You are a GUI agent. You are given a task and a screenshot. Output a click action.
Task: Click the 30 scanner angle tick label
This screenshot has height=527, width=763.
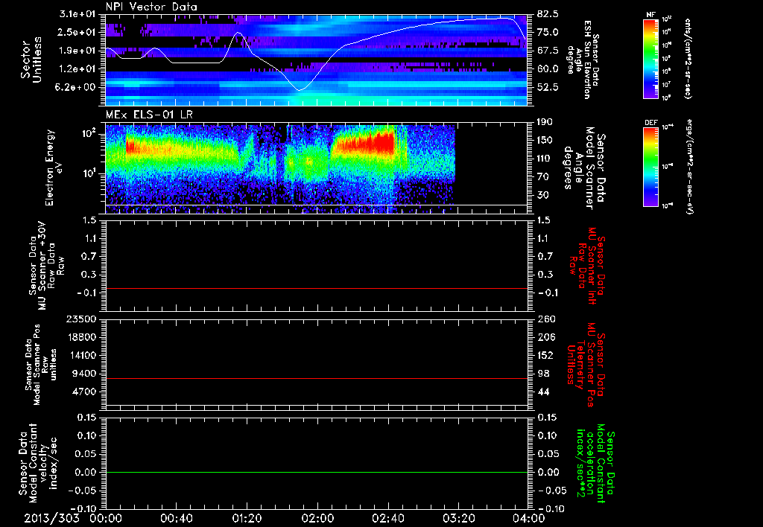coord(543,196)
